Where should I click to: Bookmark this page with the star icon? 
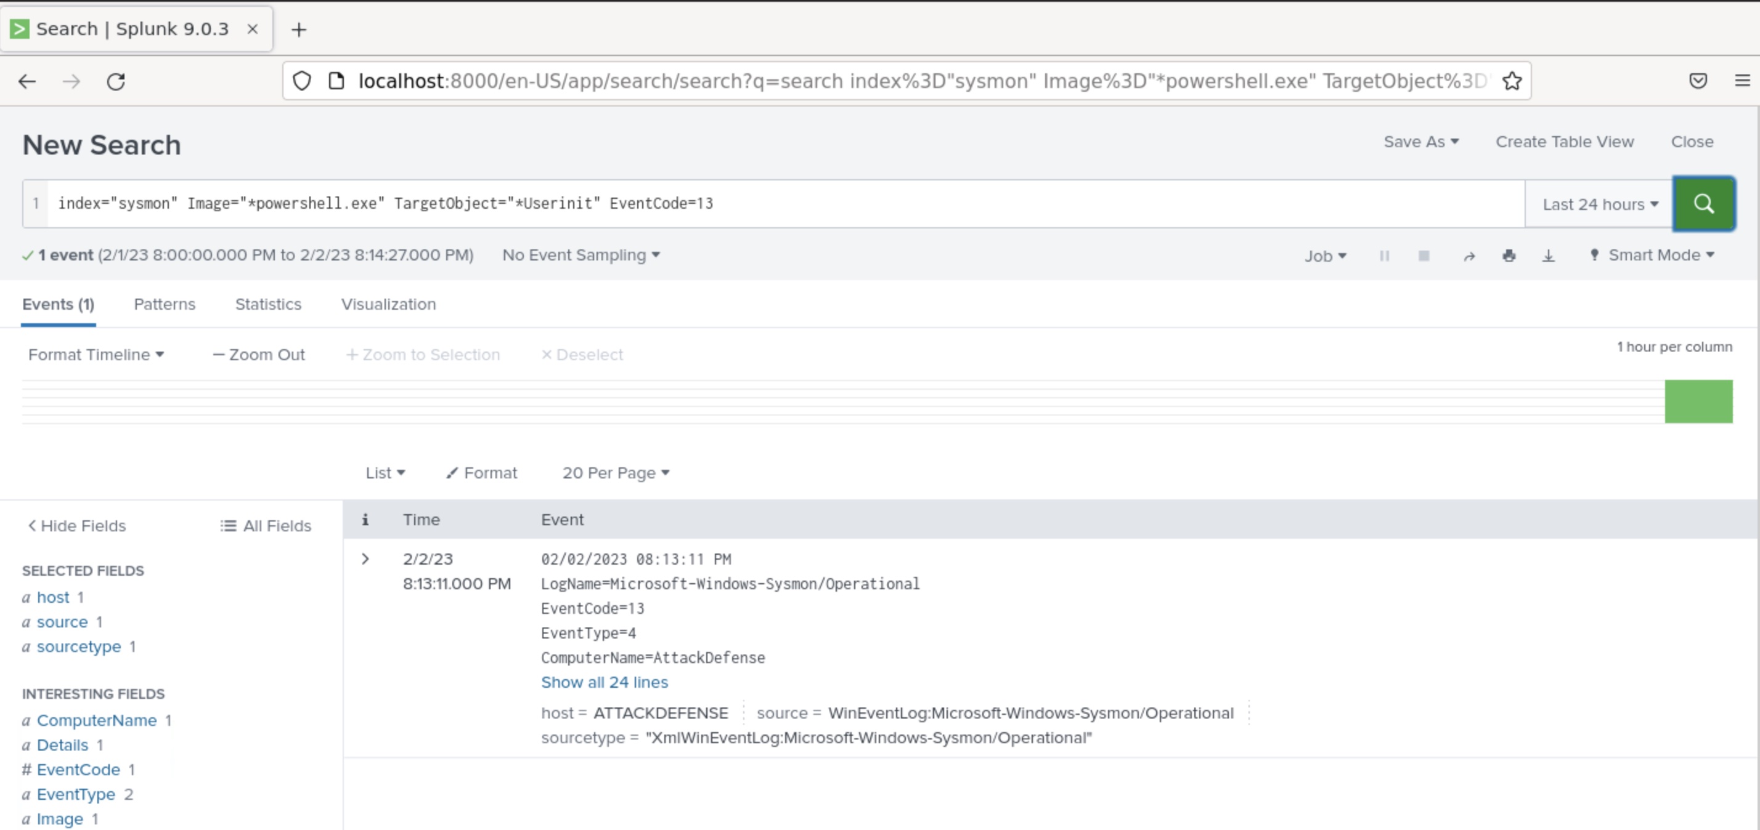coord(1512,81)
